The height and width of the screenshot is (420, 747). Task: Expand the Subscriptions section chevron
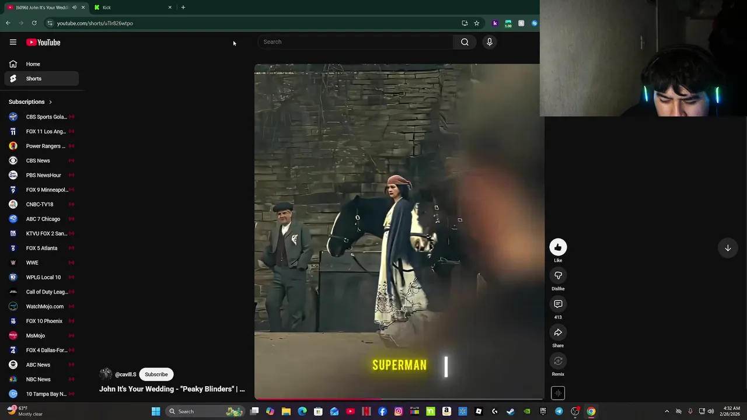click(50, 102)
